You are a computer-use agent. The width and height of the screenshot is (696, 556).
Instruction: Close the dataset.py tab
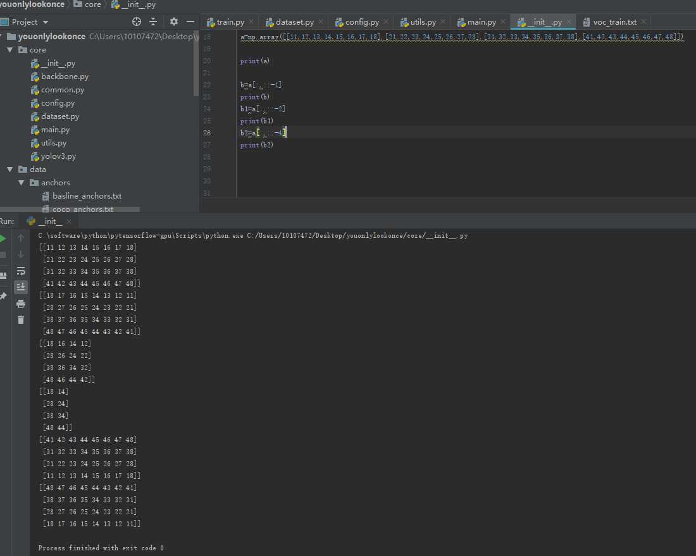click(x=321, y=22)
